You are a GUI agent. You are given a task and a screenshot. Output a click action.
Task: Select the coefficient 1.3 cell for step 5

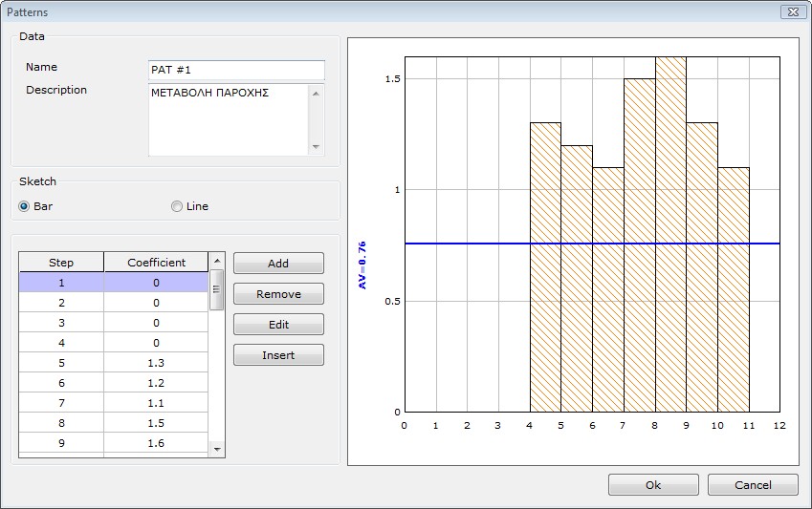tap(156, 363)
